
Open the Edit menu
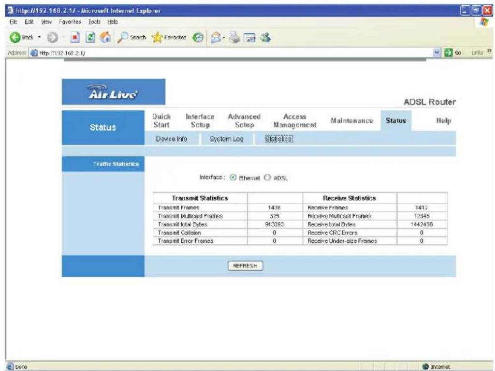[x=29, y=22]
